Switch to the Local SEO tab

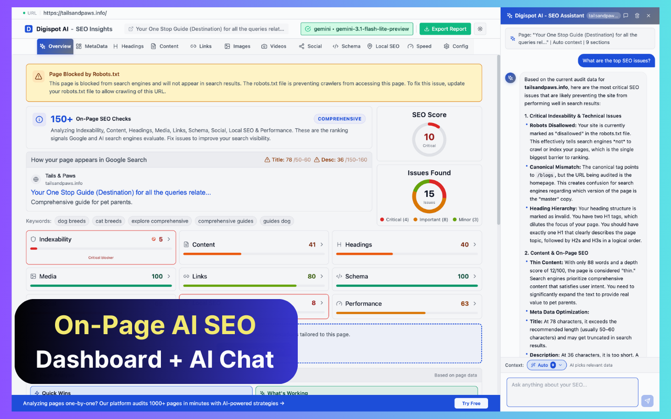[x=383, y=46]
